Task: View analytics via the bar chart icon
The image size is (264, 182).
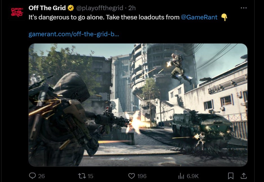Action: pos(181,176)
